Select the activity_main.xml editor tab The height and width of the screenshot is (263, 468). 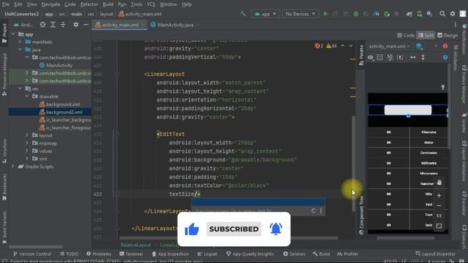coord(120,25)
